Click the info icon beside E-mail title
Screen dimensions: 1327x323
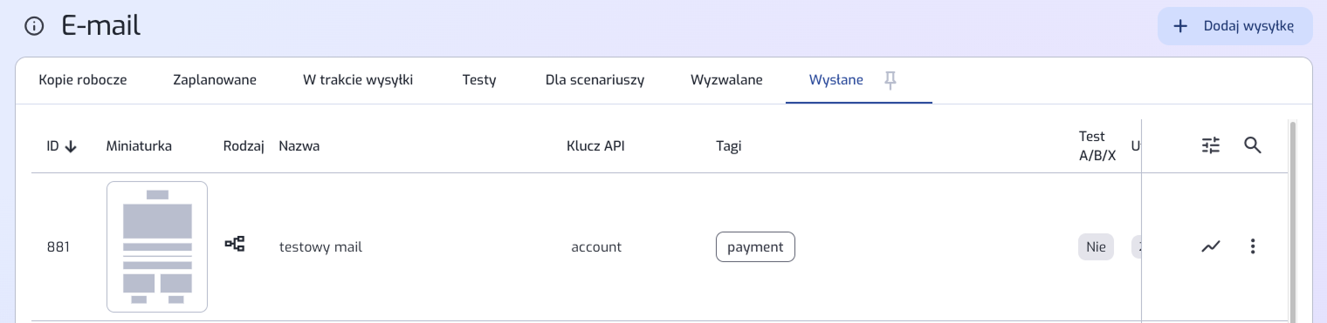[34, 26]
